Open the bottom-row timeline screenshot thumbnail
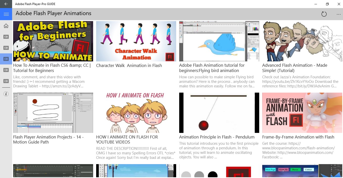 click(x=53, y=171)
